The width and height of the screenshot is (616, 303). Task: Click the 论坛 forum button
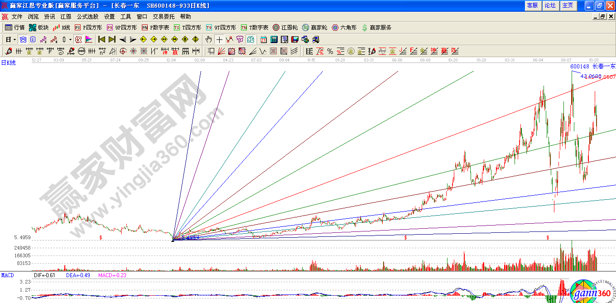pyautogui.click(x=550, y=5)
